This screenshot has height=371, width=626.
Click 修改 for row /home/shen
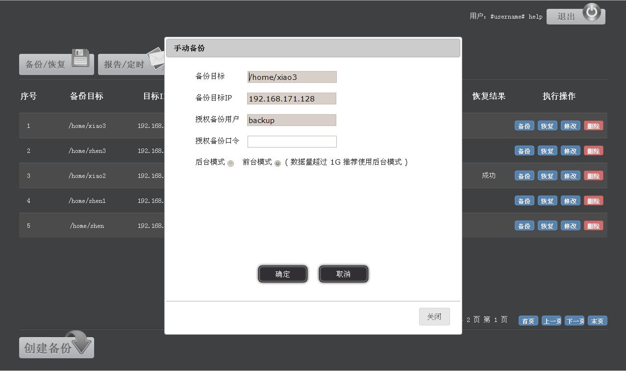pyautogui.click(x=570, y=226)
